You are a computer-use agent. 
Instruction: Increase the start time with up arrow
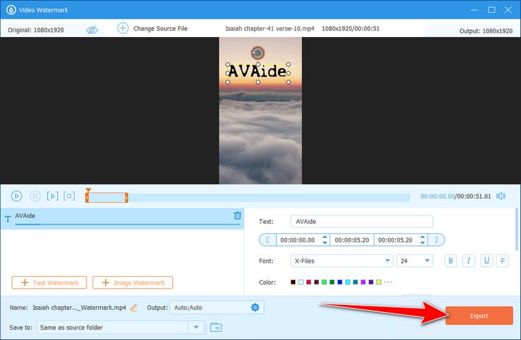click(x=324, y=237)
